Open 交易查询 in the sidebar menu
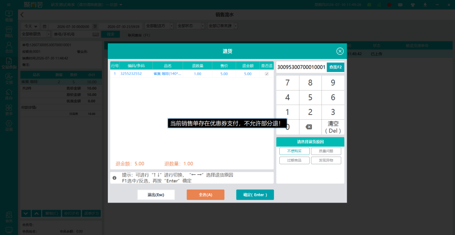Screen dimensions: 455x235 coord(9,63)
